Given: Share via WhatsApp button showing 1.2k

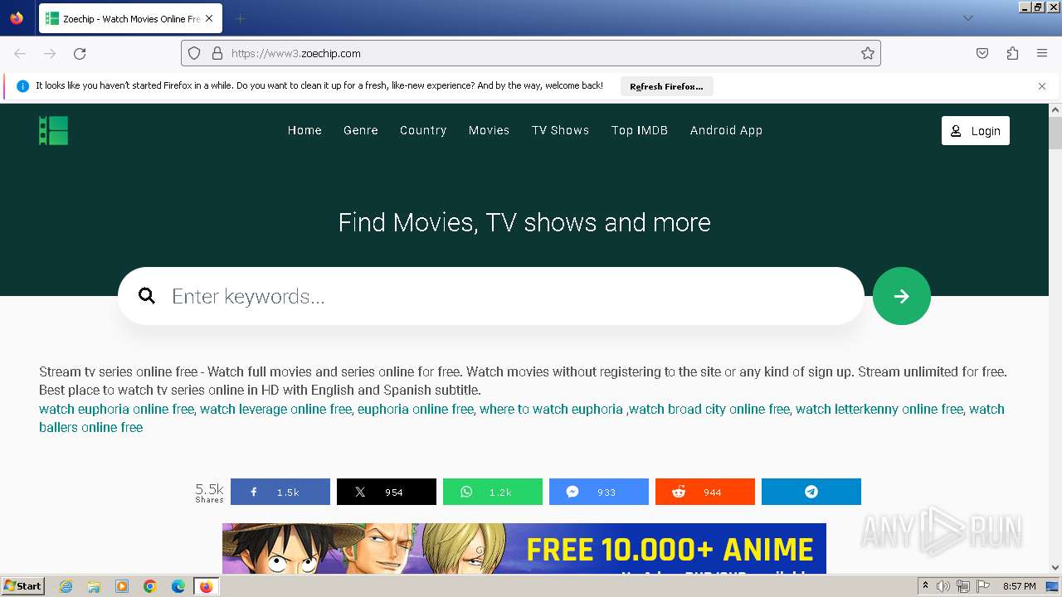Looking at the screenshot, I should click(x=492, y=492).
